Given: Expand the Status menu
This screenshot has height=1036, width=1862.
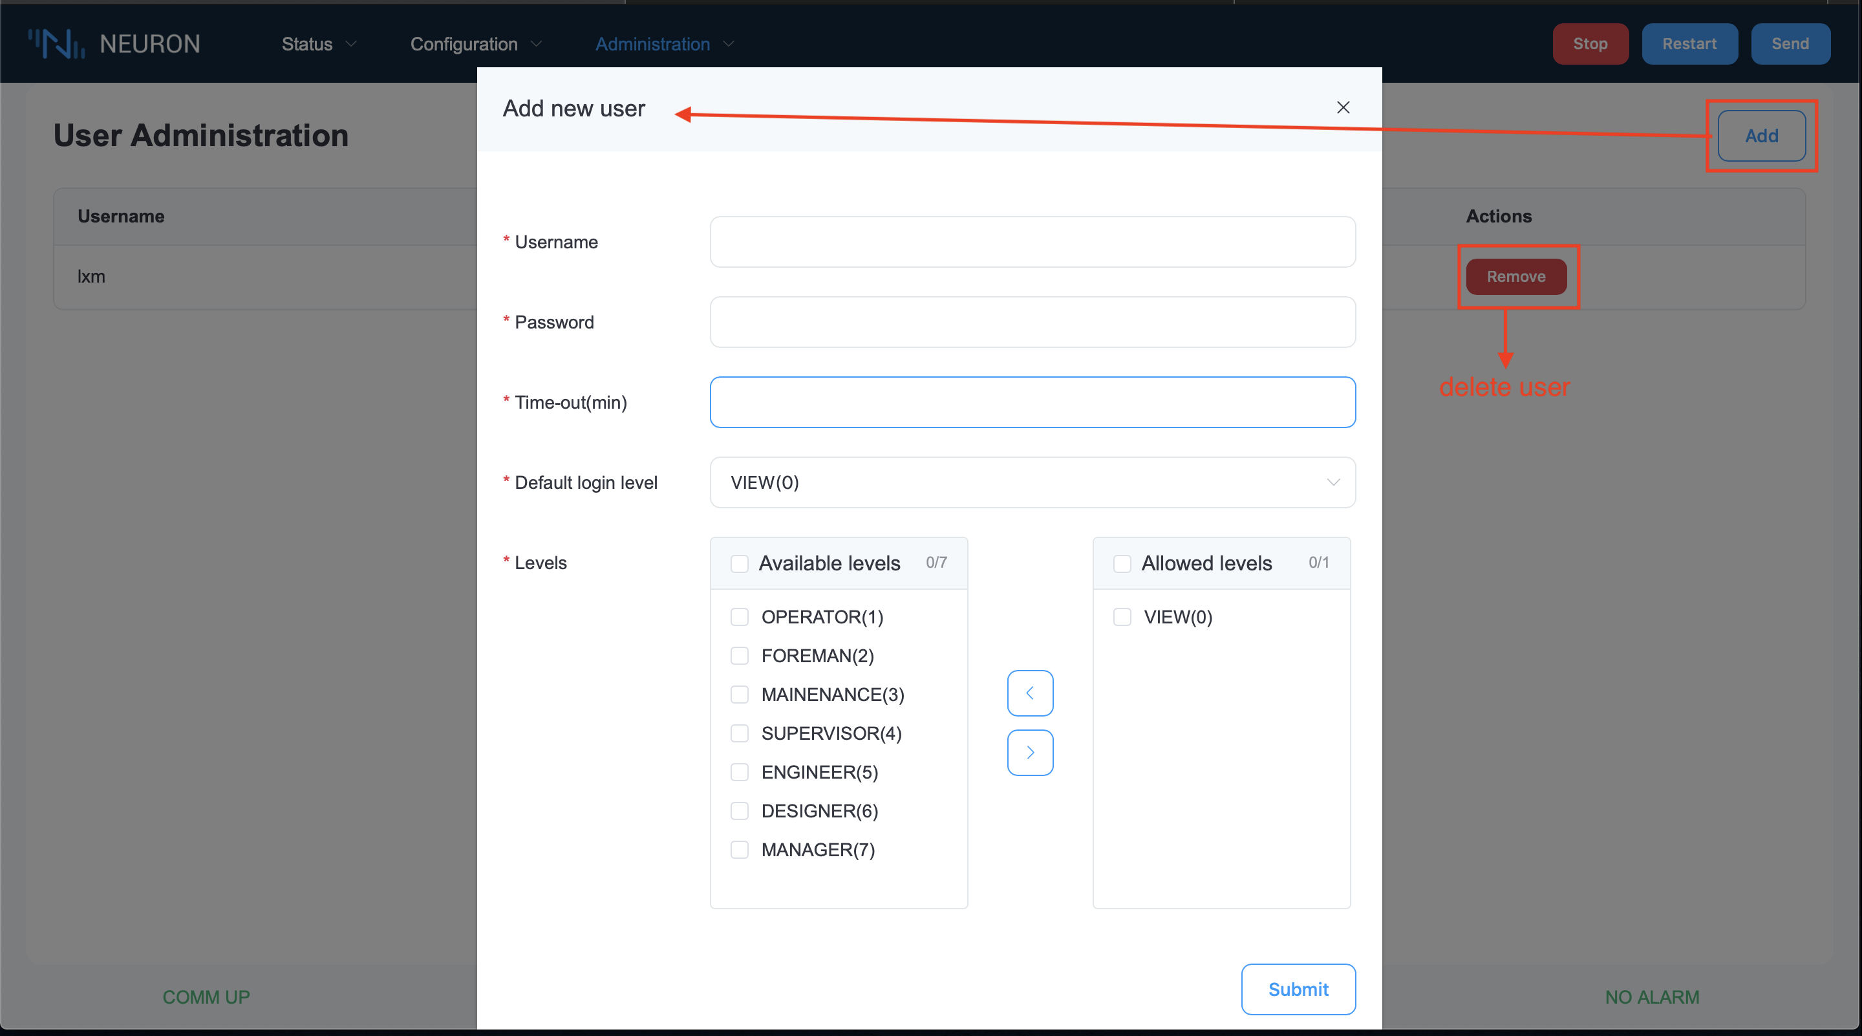Looking at the screenshot, I should pyautogui.click(x=319, y=44).
